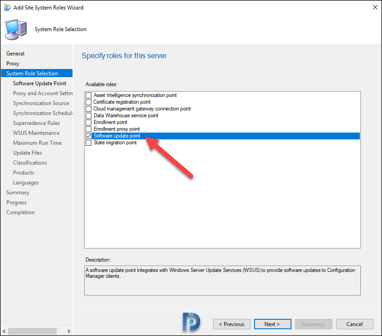Click Enrollment proxy point label
The height and width of the screenshot is (336, 382).
coord(117,129)
